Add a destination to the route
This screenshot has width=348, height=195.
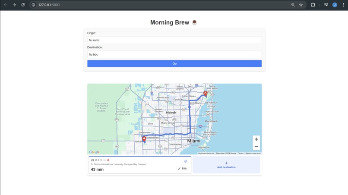(226, 165)
